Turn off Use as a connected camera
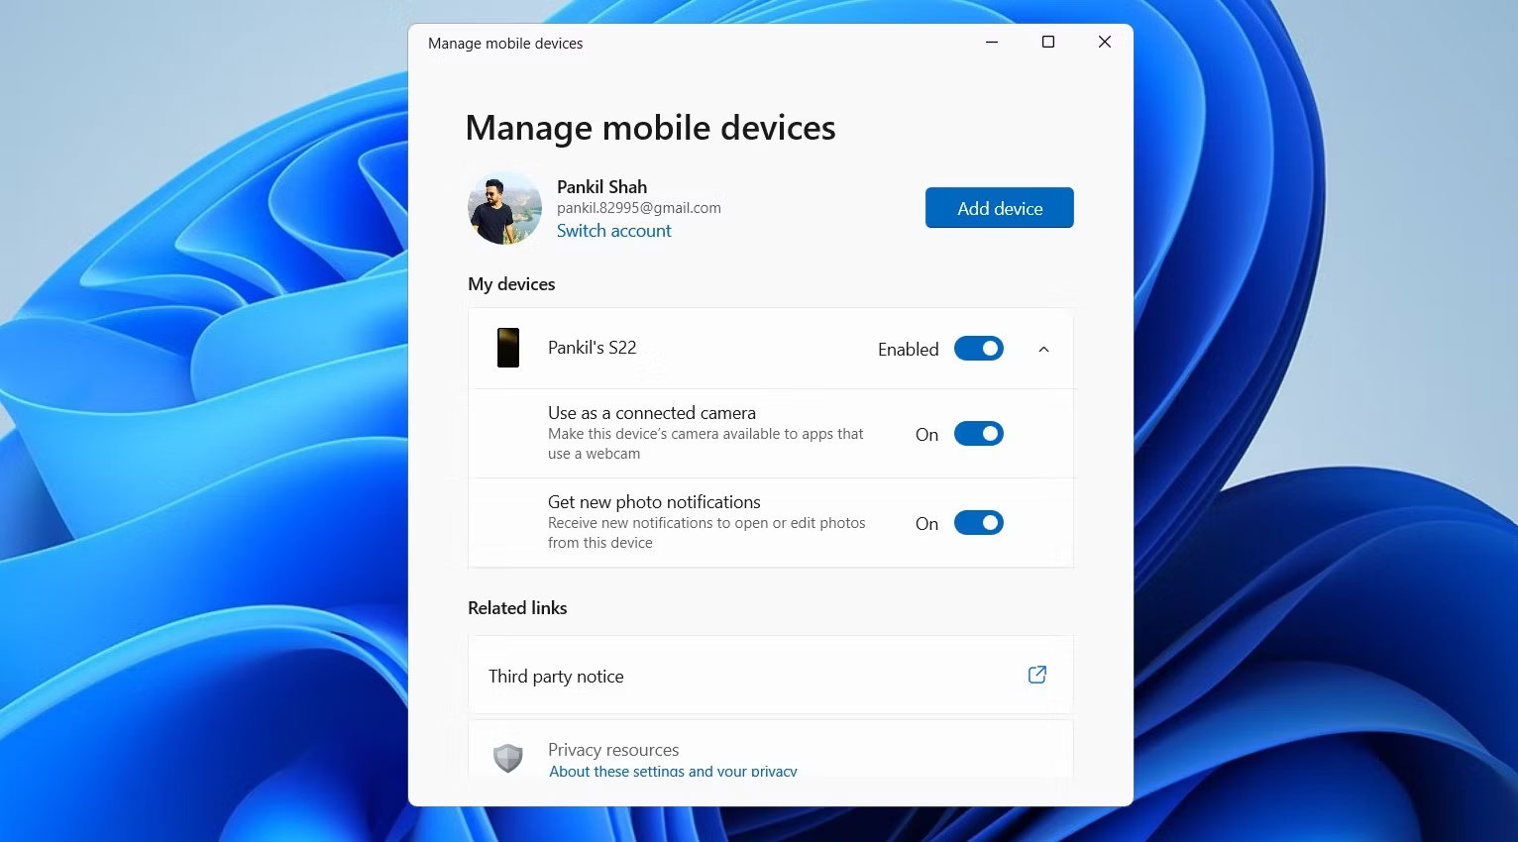 pyautogui.click(x=979, y=433)
